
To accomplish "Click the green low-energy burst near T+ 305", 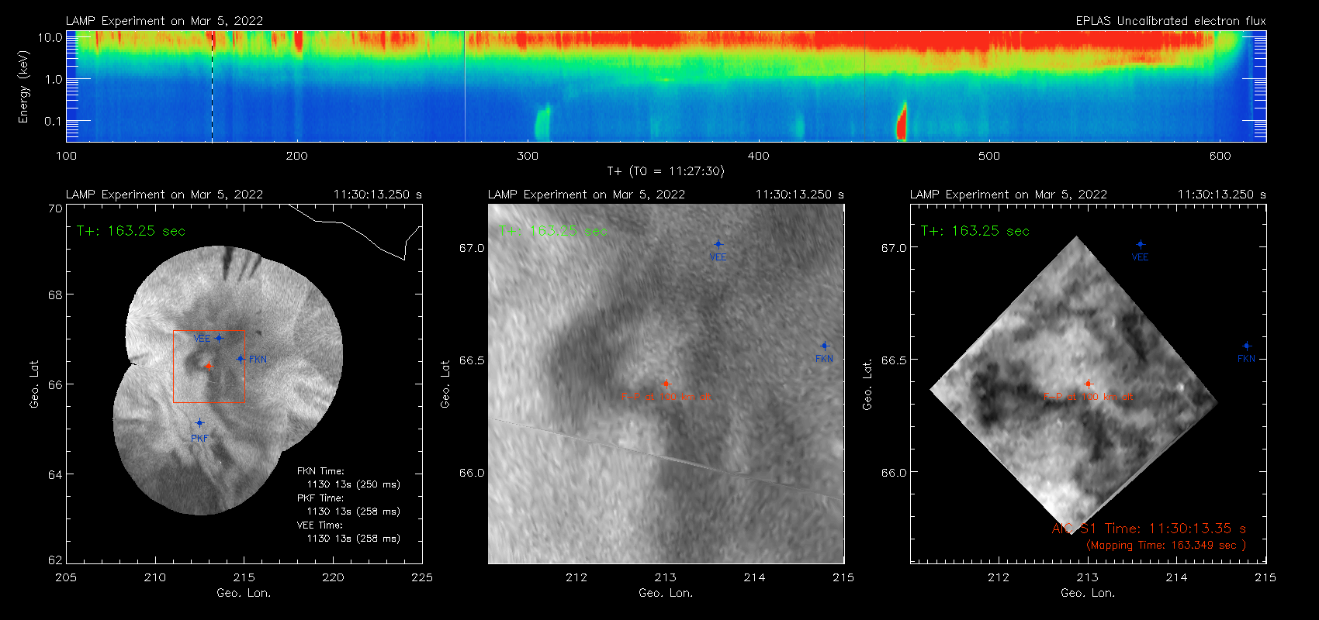I will (542, 122).
